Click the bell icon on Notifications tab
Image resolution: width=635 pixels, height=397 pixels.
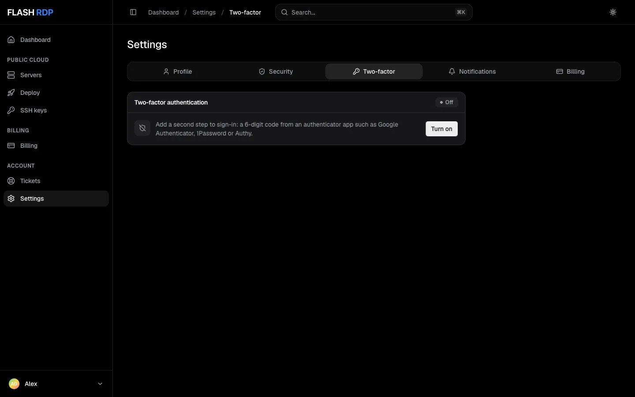[x=452, y=71]
